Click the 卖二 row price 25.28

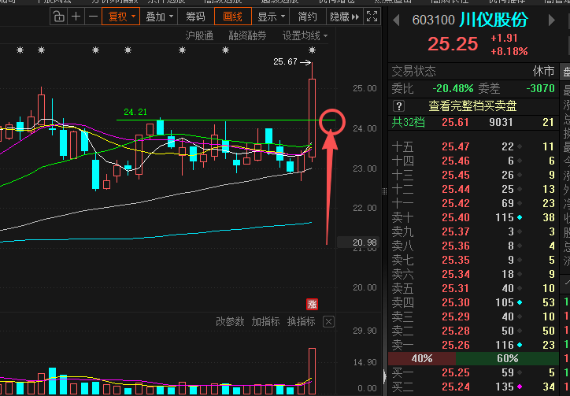pos(456,331)
